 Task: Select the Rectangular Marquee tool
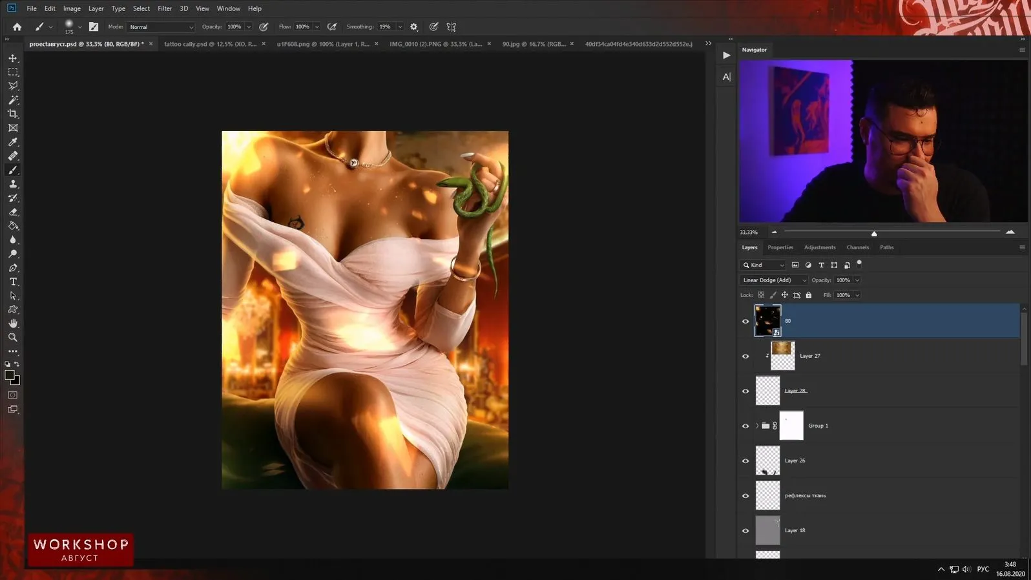[x=13, y=72]
